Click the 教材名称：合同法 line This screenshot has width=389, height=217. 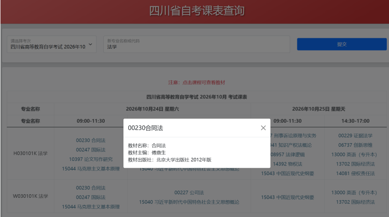click(x=147, y=145)
